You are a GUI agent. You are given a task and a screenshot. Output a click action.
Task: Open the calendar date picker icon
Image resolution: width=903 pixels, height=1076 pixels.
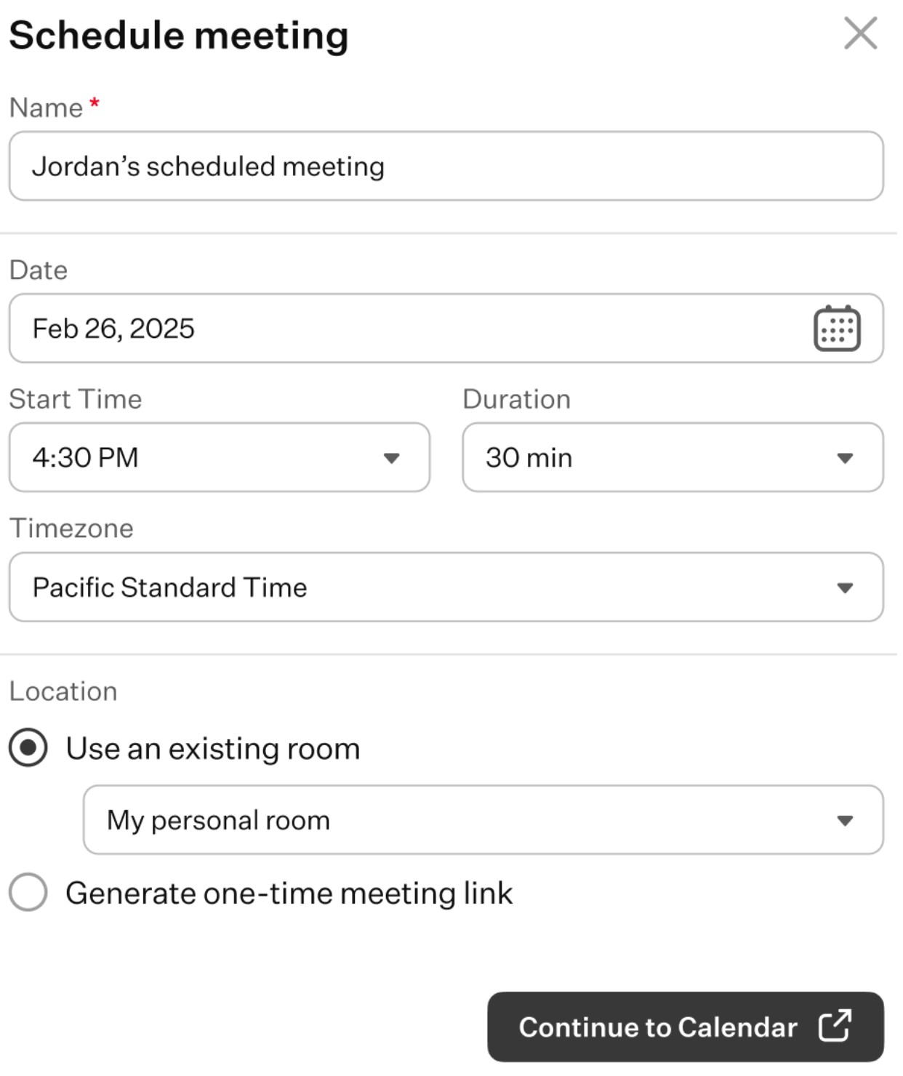coord(837,329)
